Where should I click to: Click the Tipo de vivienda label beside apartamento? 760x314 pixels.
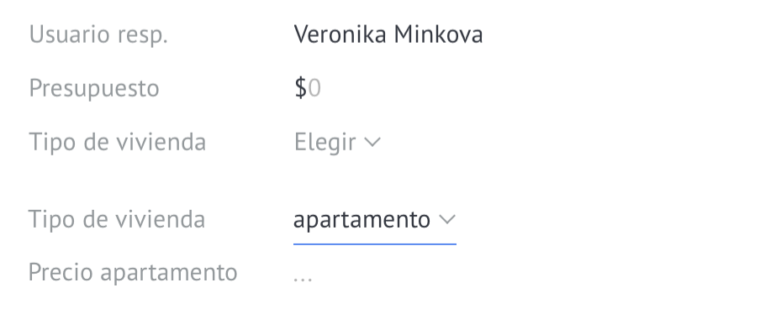click(117, 219)
